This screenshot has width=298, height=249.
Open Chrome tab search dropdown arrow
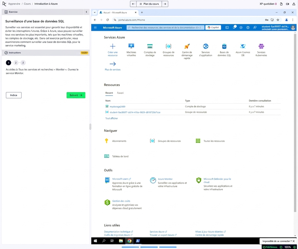95,13
